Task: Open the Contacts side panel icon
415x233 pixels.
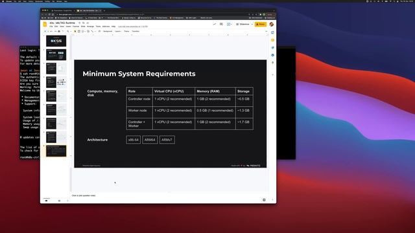Action: (272, 55)
